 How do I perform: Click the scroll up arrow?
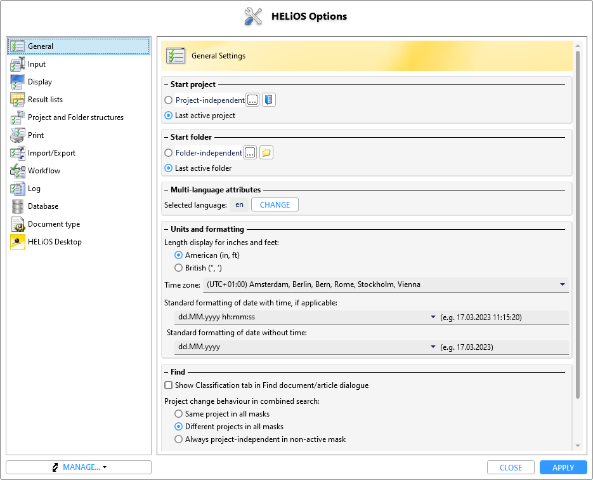(x=578, y=46)
